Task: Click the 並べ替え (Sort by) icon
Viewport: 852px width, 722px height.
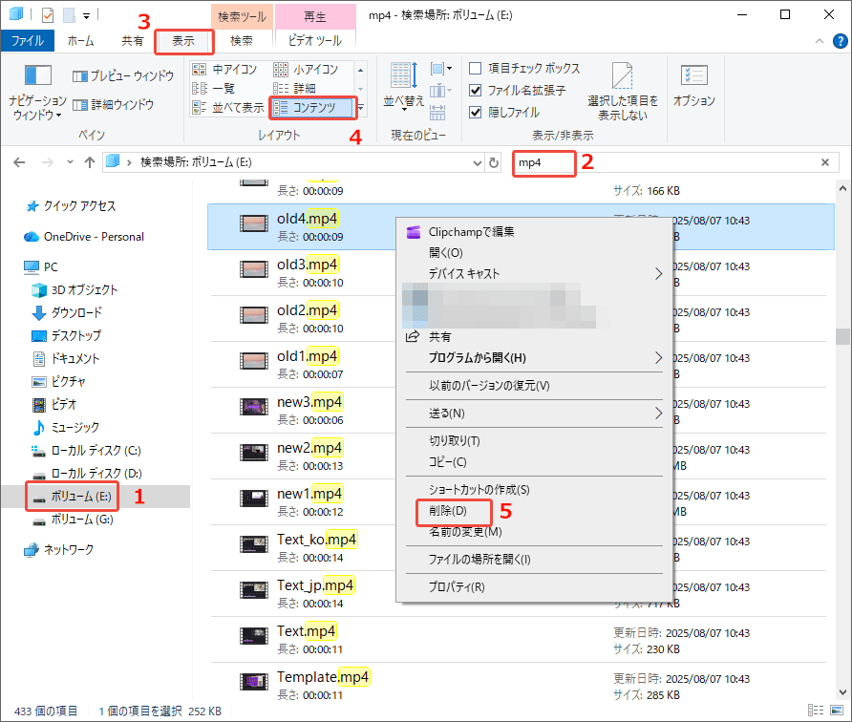Action: tap(401, 78)
